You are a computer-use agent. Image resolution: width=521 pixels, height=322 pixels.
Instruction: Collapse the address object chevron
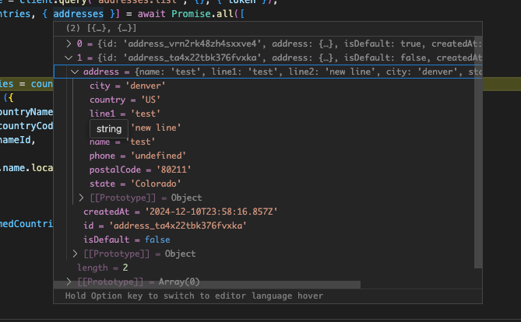(75, 72)
